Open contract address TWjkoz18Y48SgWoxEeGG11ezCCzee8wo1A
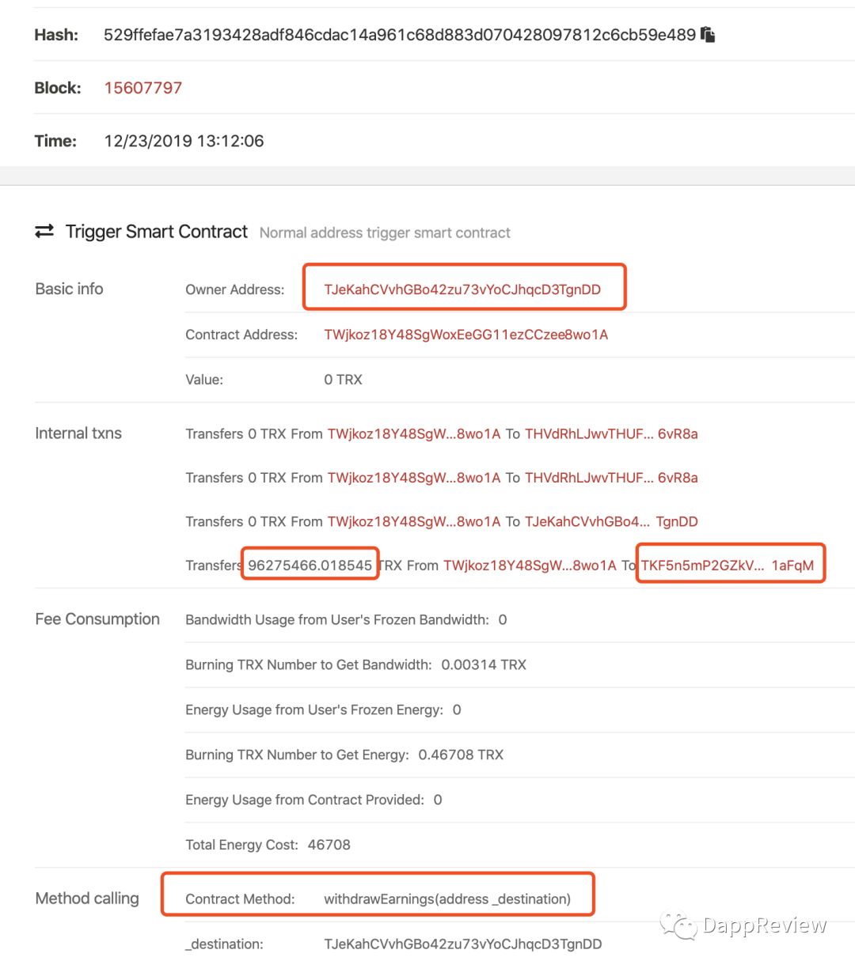Viewport: 855px width, 965px height. coord(466,335)
